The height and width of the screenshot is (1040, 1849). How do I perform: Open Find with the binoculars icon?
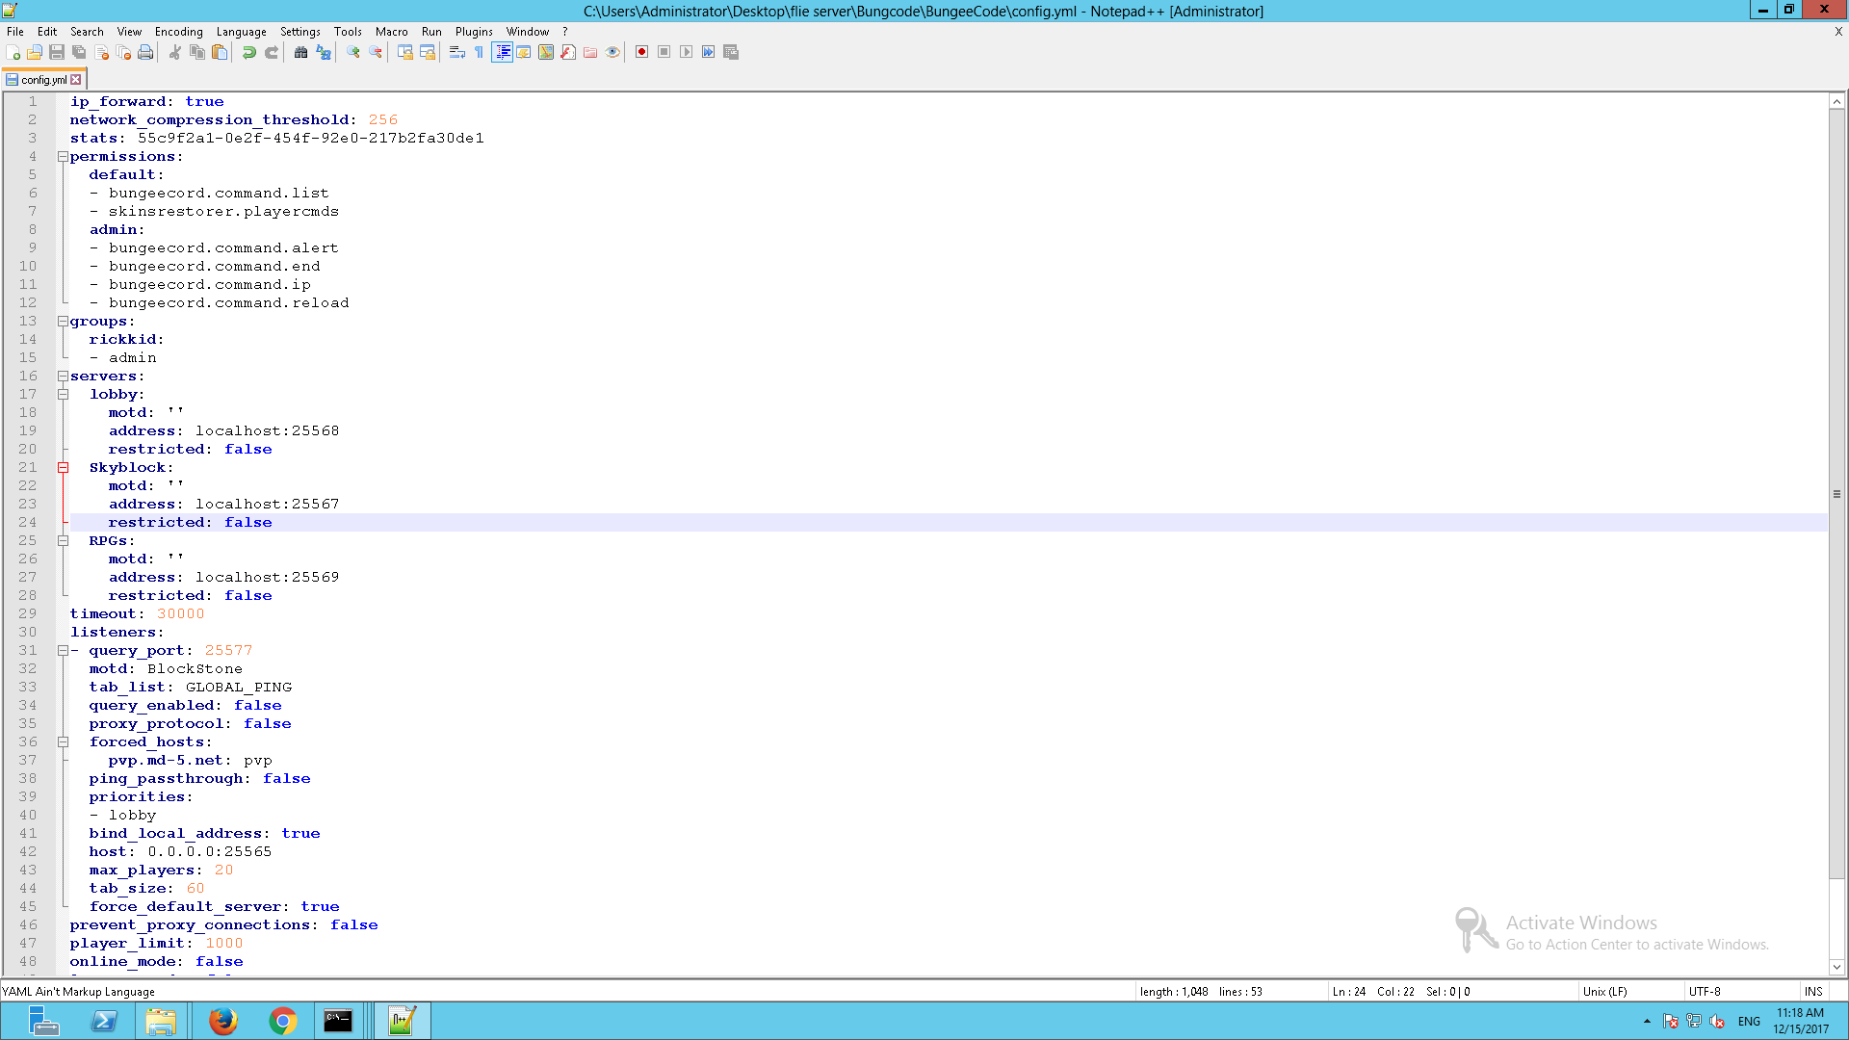tap(301, 52)
